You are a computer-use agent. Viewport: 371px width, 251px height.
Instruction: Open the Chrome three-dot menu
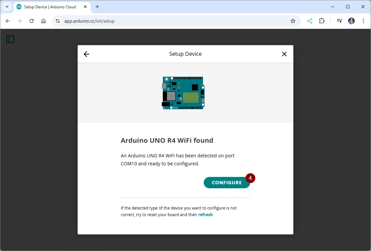coord(363,21)
